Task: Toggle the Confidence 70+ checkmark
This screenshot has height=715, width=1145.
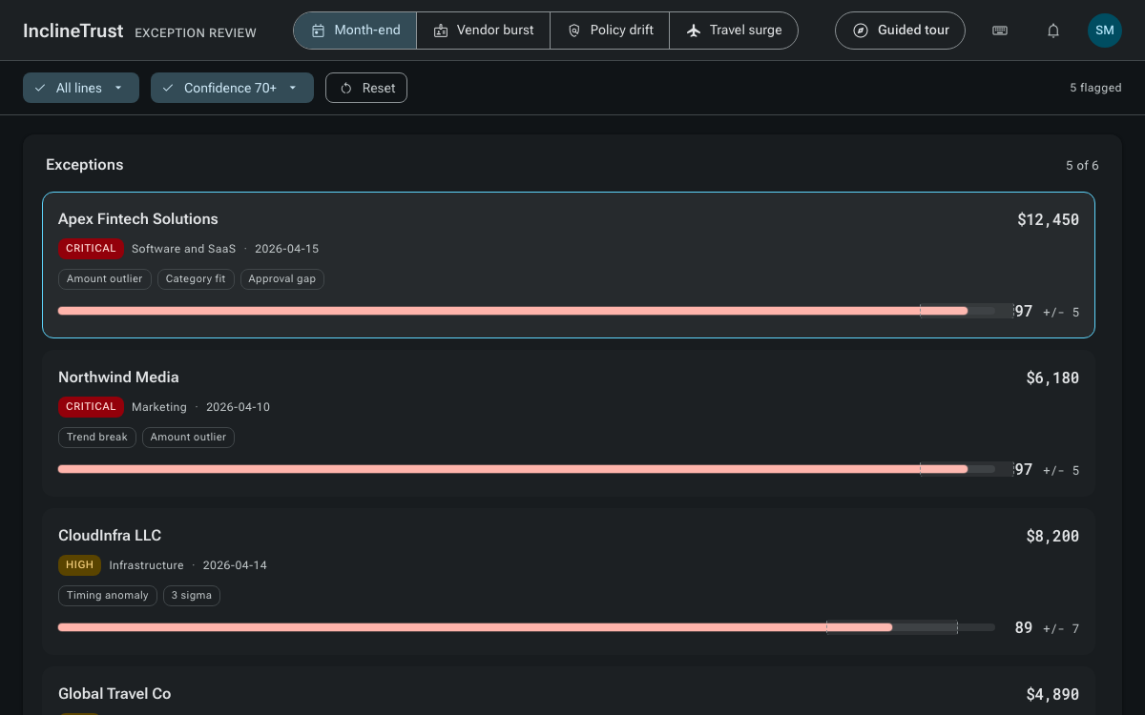Action: [x=168, y=88]
